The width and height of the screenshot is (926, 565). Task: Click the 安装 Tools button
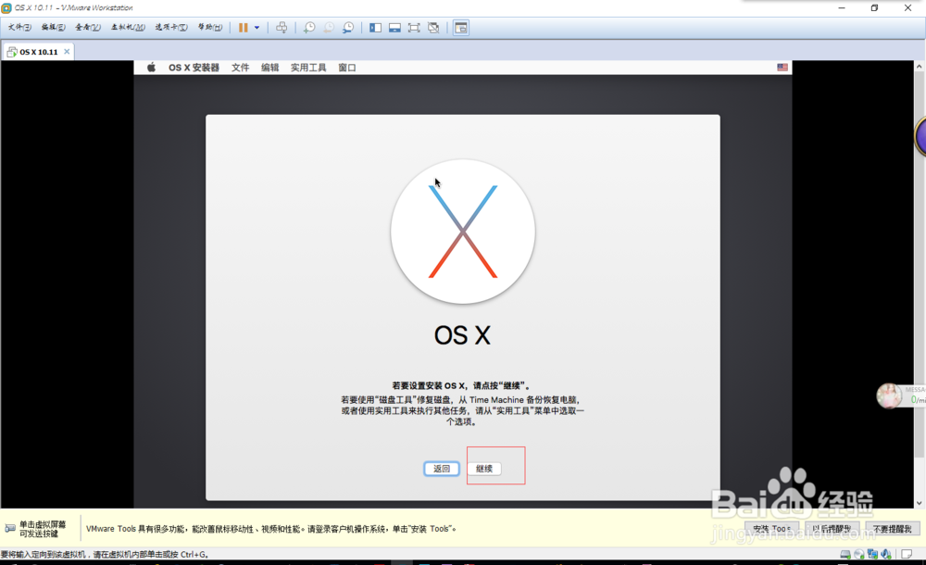772,529
